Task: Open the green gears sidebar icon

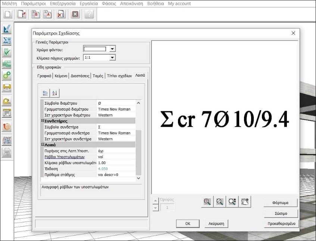Action: (x=7, y=75)
